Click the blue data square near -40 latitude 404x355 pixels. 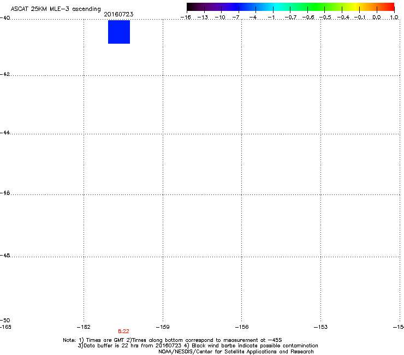point(119,32)
